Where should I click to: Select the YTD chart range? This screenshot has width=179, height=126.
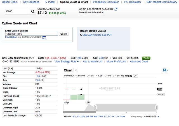click(100, 117)
